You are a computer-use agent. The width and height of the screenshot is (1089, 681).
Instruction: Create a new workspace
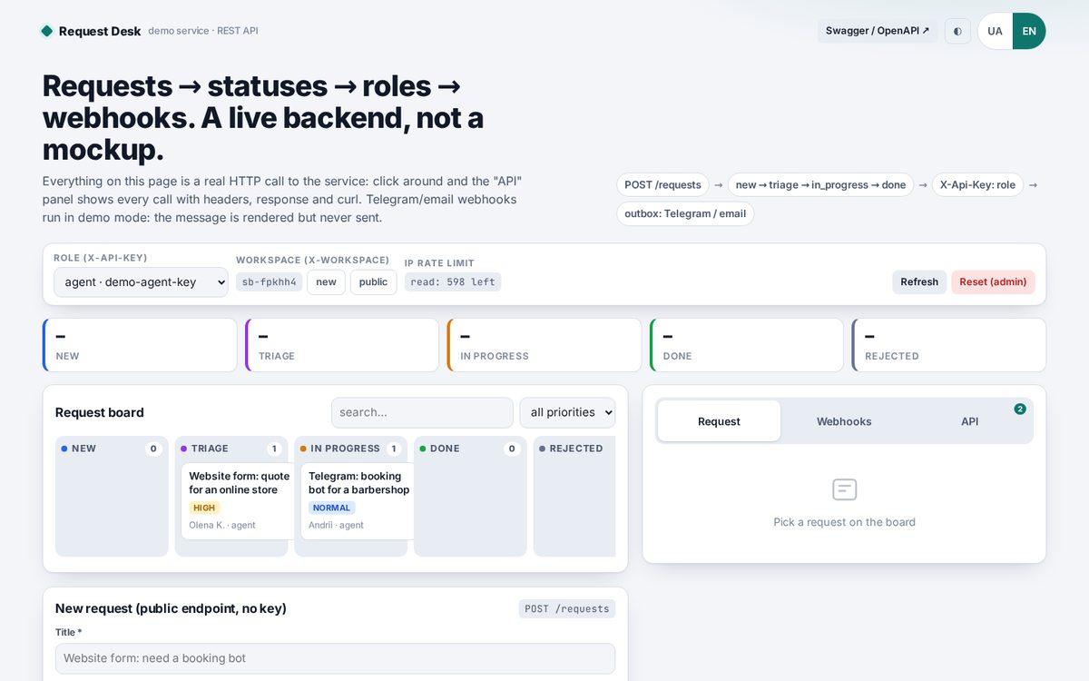click(326, 282)
